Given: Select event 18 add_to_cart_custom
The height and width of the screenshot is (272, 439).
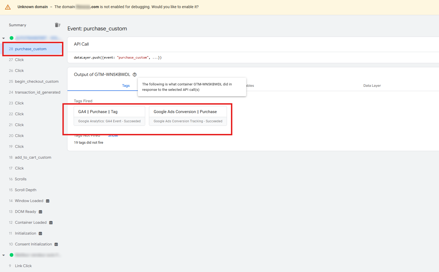Looking at the screenshot, I should (33, 157).
